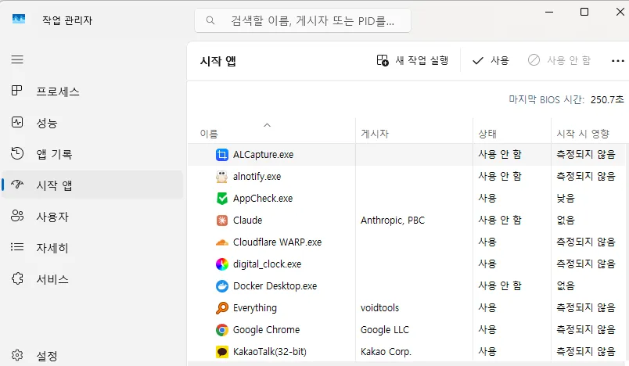Screen dimensions: 629x366
Task: Minimize the Task Manager window
Action: [549, 12]
